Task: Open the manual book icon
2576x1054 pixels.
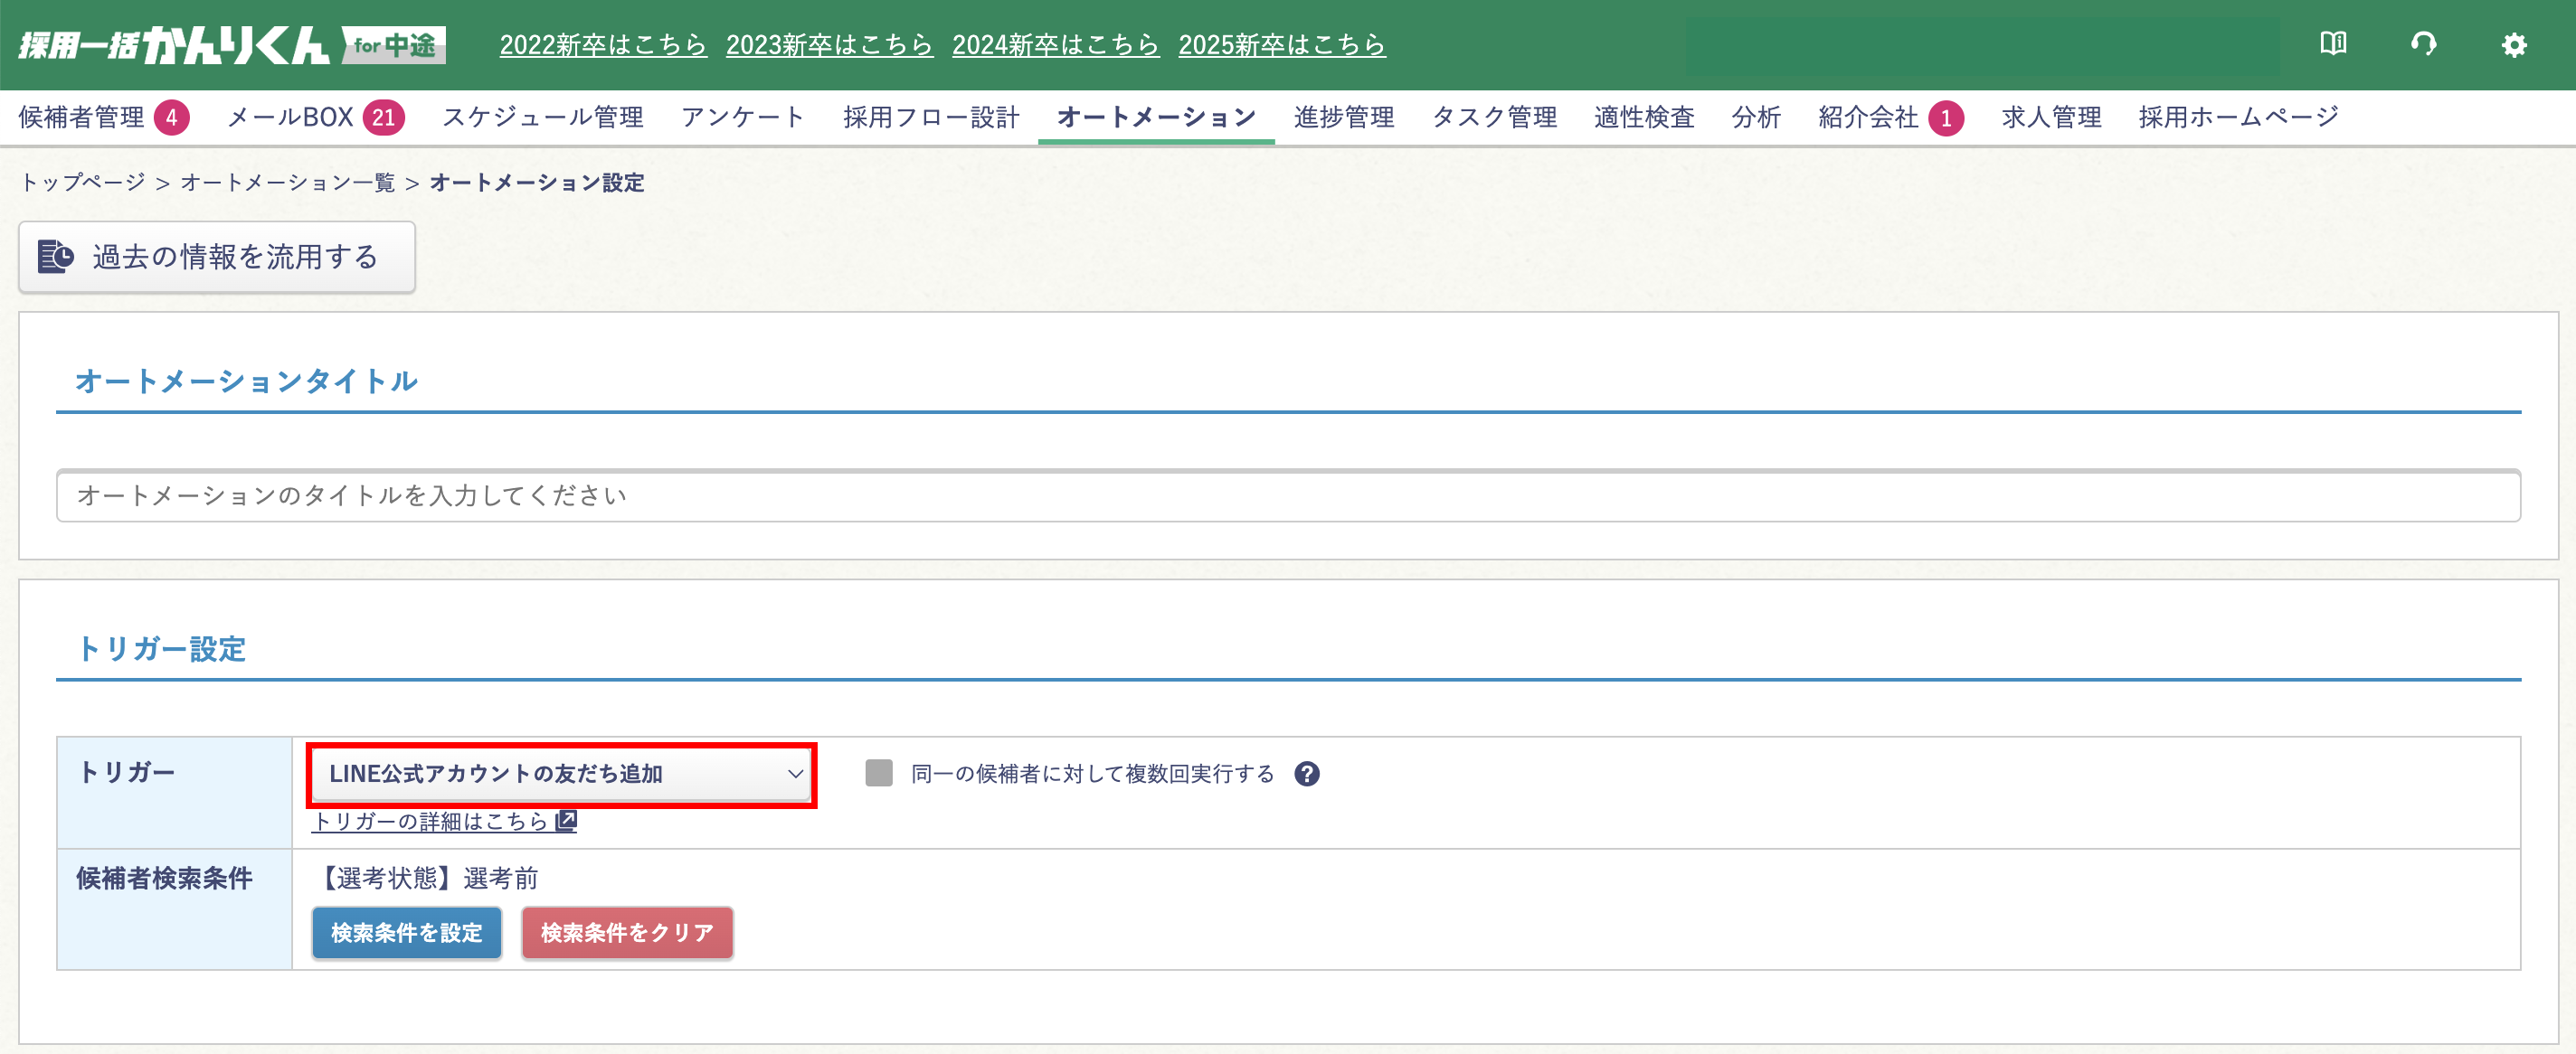Action: [2333, 44]
